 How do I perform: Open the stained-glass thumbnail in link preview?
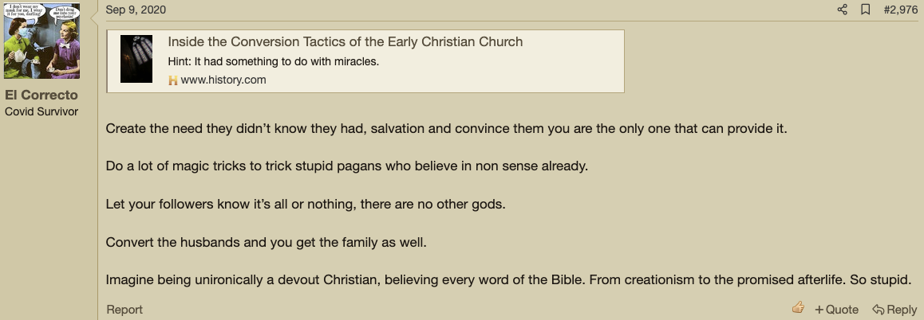pos(136,59)
